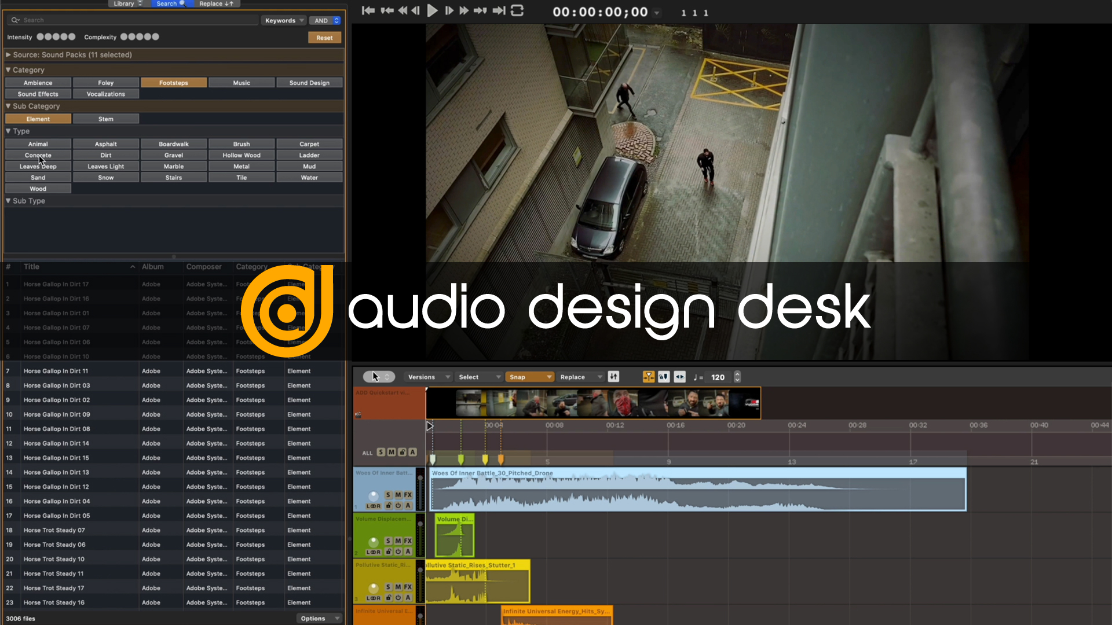Toggle power on the Woes Of Inner Battle track
This screenshot has width=1112, height=625.
tap(398, 505)
